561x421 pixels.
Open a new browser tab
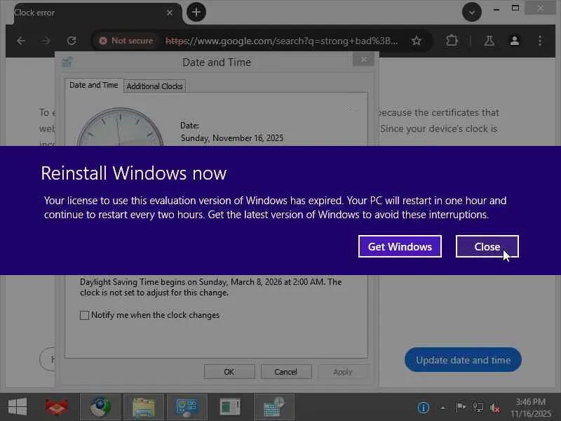[x=196, y=12]
